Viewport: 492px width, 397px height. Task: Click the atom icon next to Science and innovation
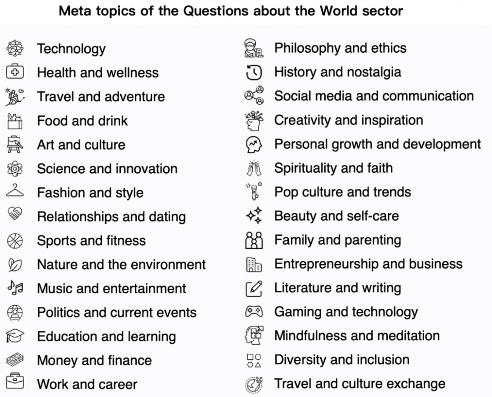click(x=15, y=169)
